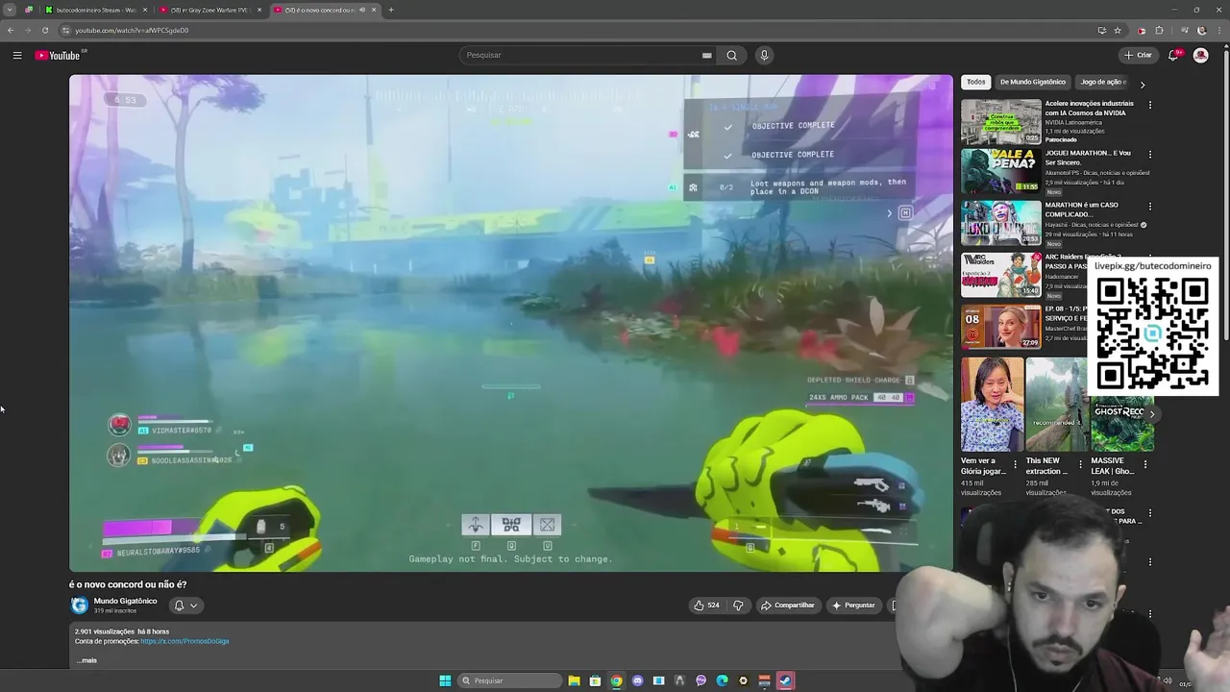Image resolution: width=1230 pixels, height=692 pixels.
Task: Open File Explorer from taskbar
Action: 574,680
